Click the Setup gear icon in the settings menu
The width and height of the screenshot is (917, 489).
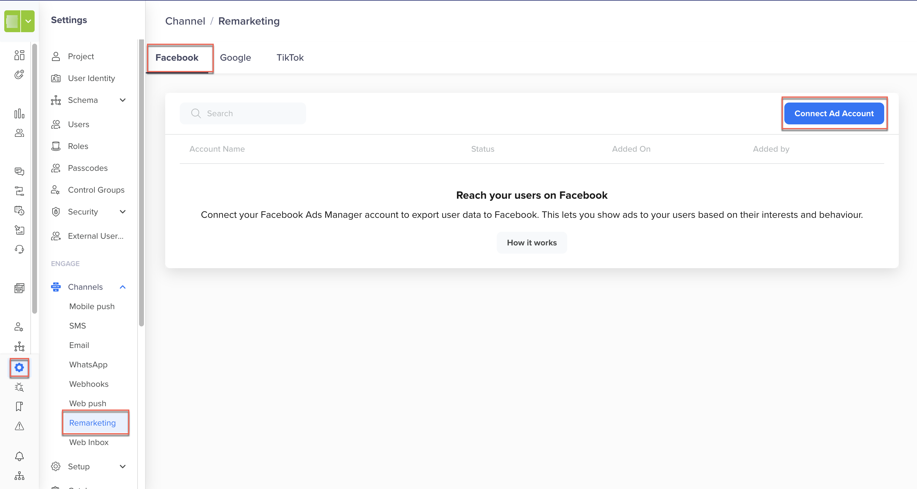[56, 467]
